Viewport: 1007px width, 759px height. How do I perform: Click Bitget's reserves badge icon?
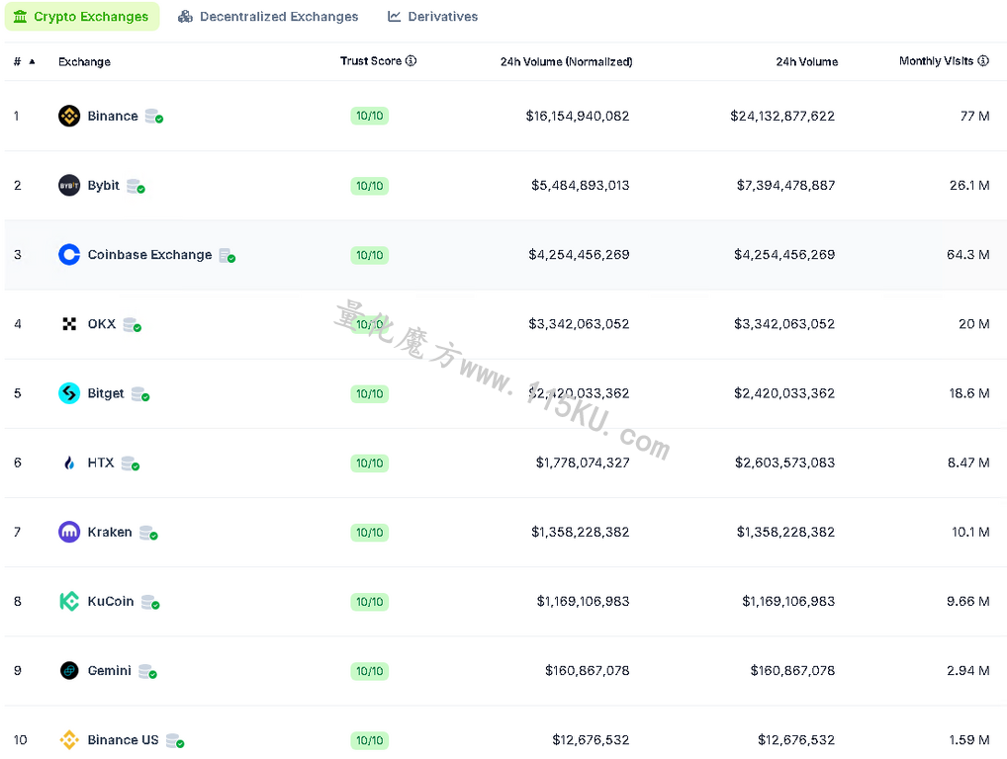[140, 394]
